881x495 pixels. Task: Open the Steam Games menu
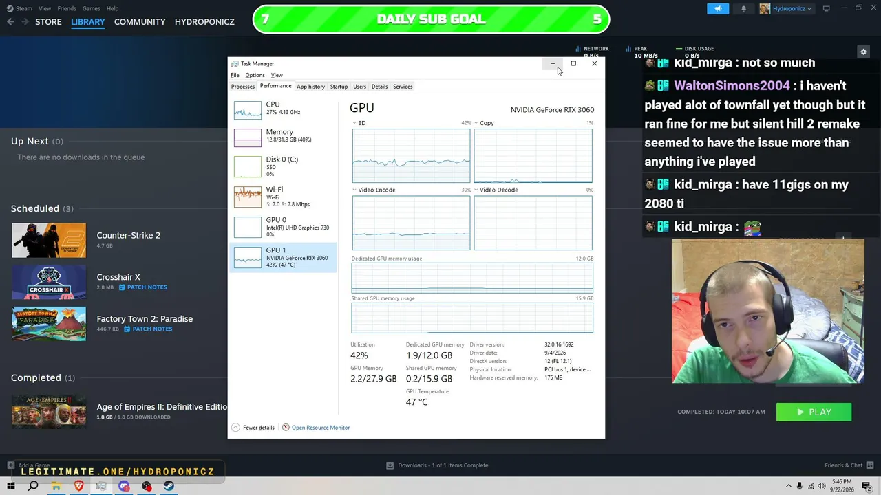pyautogui.click(x=91, y=8)
